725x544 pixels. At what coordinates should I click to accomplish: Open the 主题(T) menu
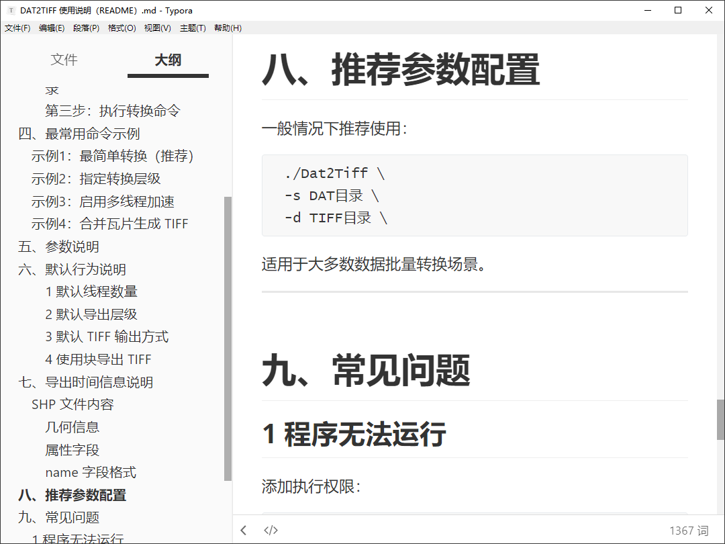pos(193,28)
